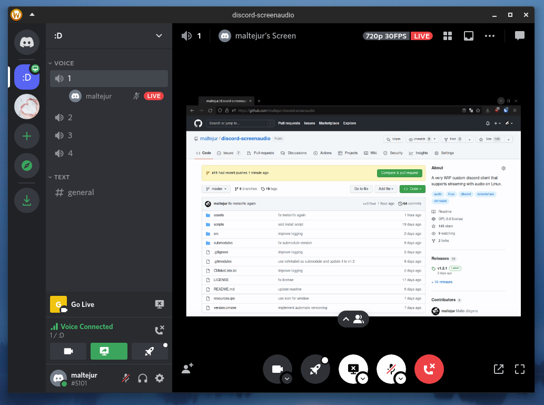
Task: Turn on camera in sidebar panel
Action: 68,351
